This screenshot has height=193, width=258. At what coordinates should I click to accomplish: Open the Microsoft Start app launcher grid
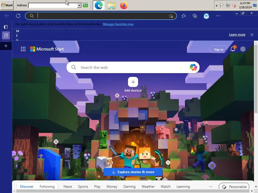(x=23, y=49)
